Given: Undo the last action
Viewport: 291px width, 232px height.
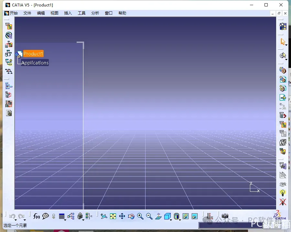Looking at the screenshot, I should (x=12, y=216).
